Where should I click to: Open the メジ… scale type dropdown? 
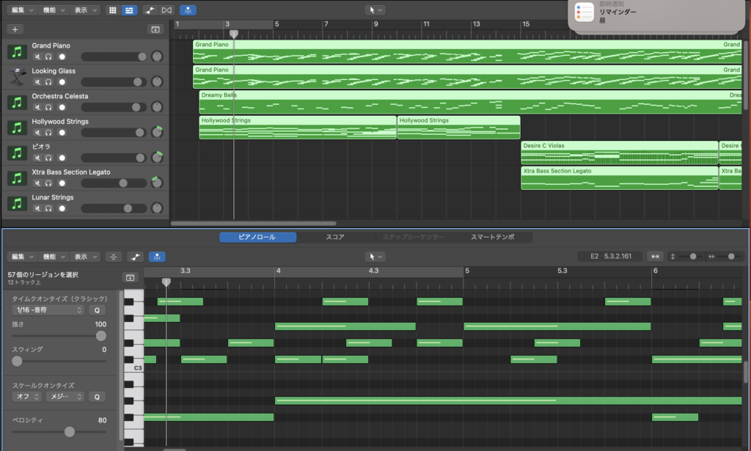65,397
